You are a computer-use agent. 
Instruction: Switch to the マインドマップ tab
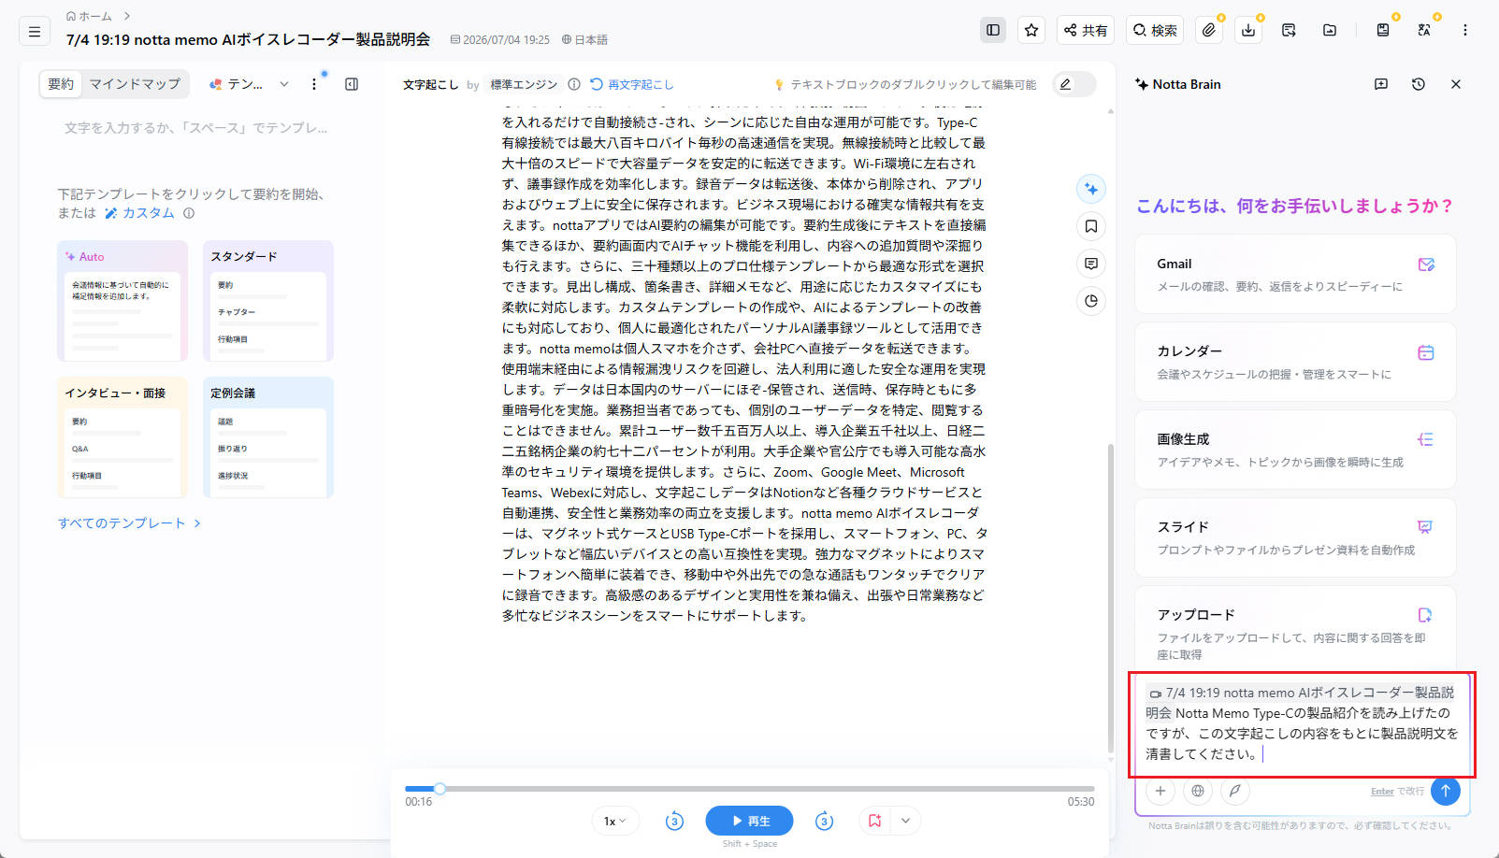tap(135, 84)
